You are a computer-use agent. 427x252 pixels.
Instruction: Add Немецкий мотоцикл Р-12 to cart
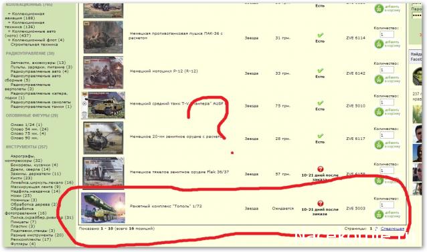coord(387,79)
